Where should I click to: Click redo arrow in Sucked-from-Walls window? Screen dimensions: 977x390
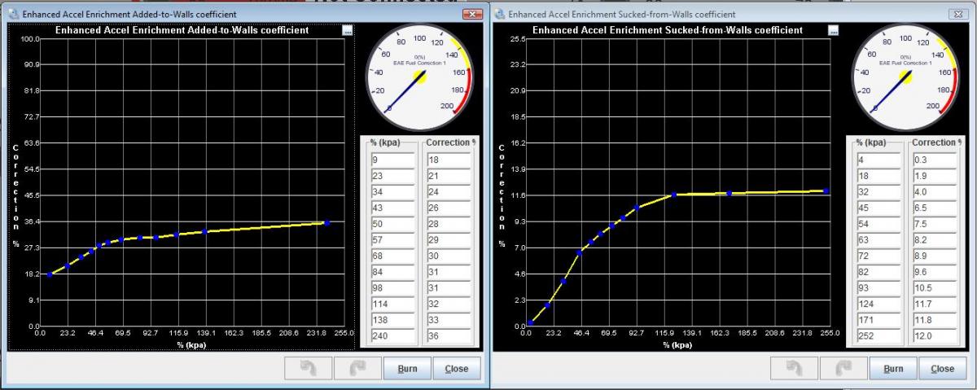point(843,369)
